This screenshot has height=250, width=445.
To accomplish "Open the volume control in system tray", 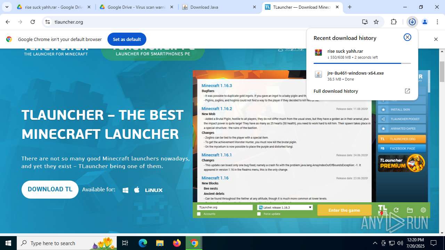I will click(400, 243).
